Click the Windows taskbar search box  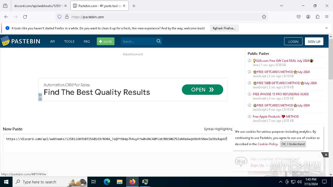[x=50, y=182]
